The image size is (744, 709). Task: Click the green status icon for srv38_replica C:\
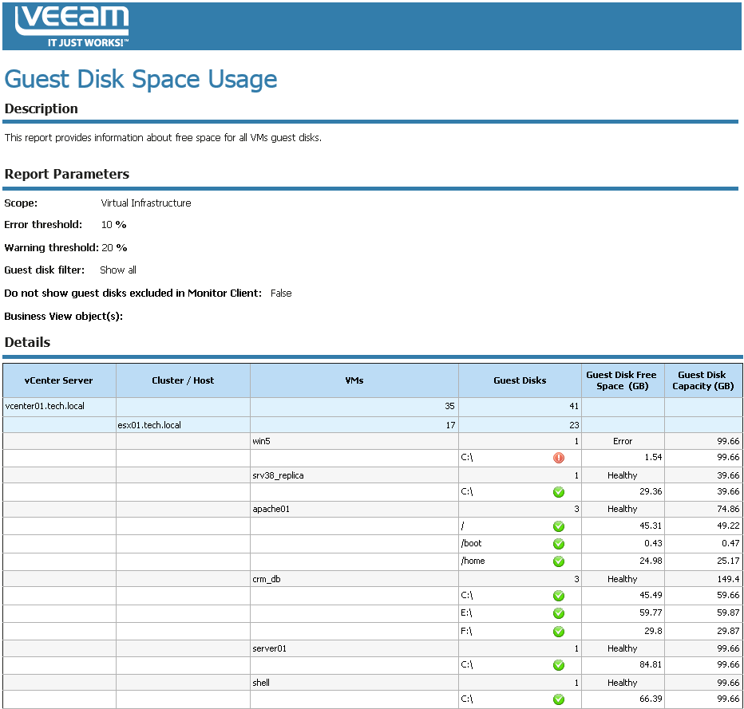click(559, 492)
